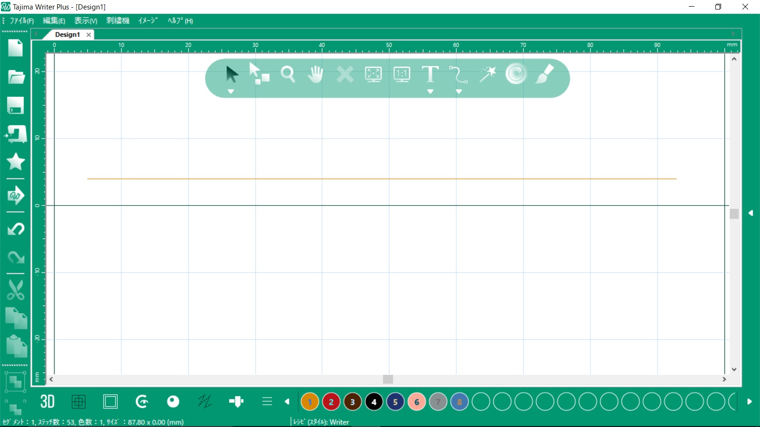Click the horizontal scrollbar thumb
This screenshot has height=427, width=760.
pyautogui.click(x=388, y=379)
